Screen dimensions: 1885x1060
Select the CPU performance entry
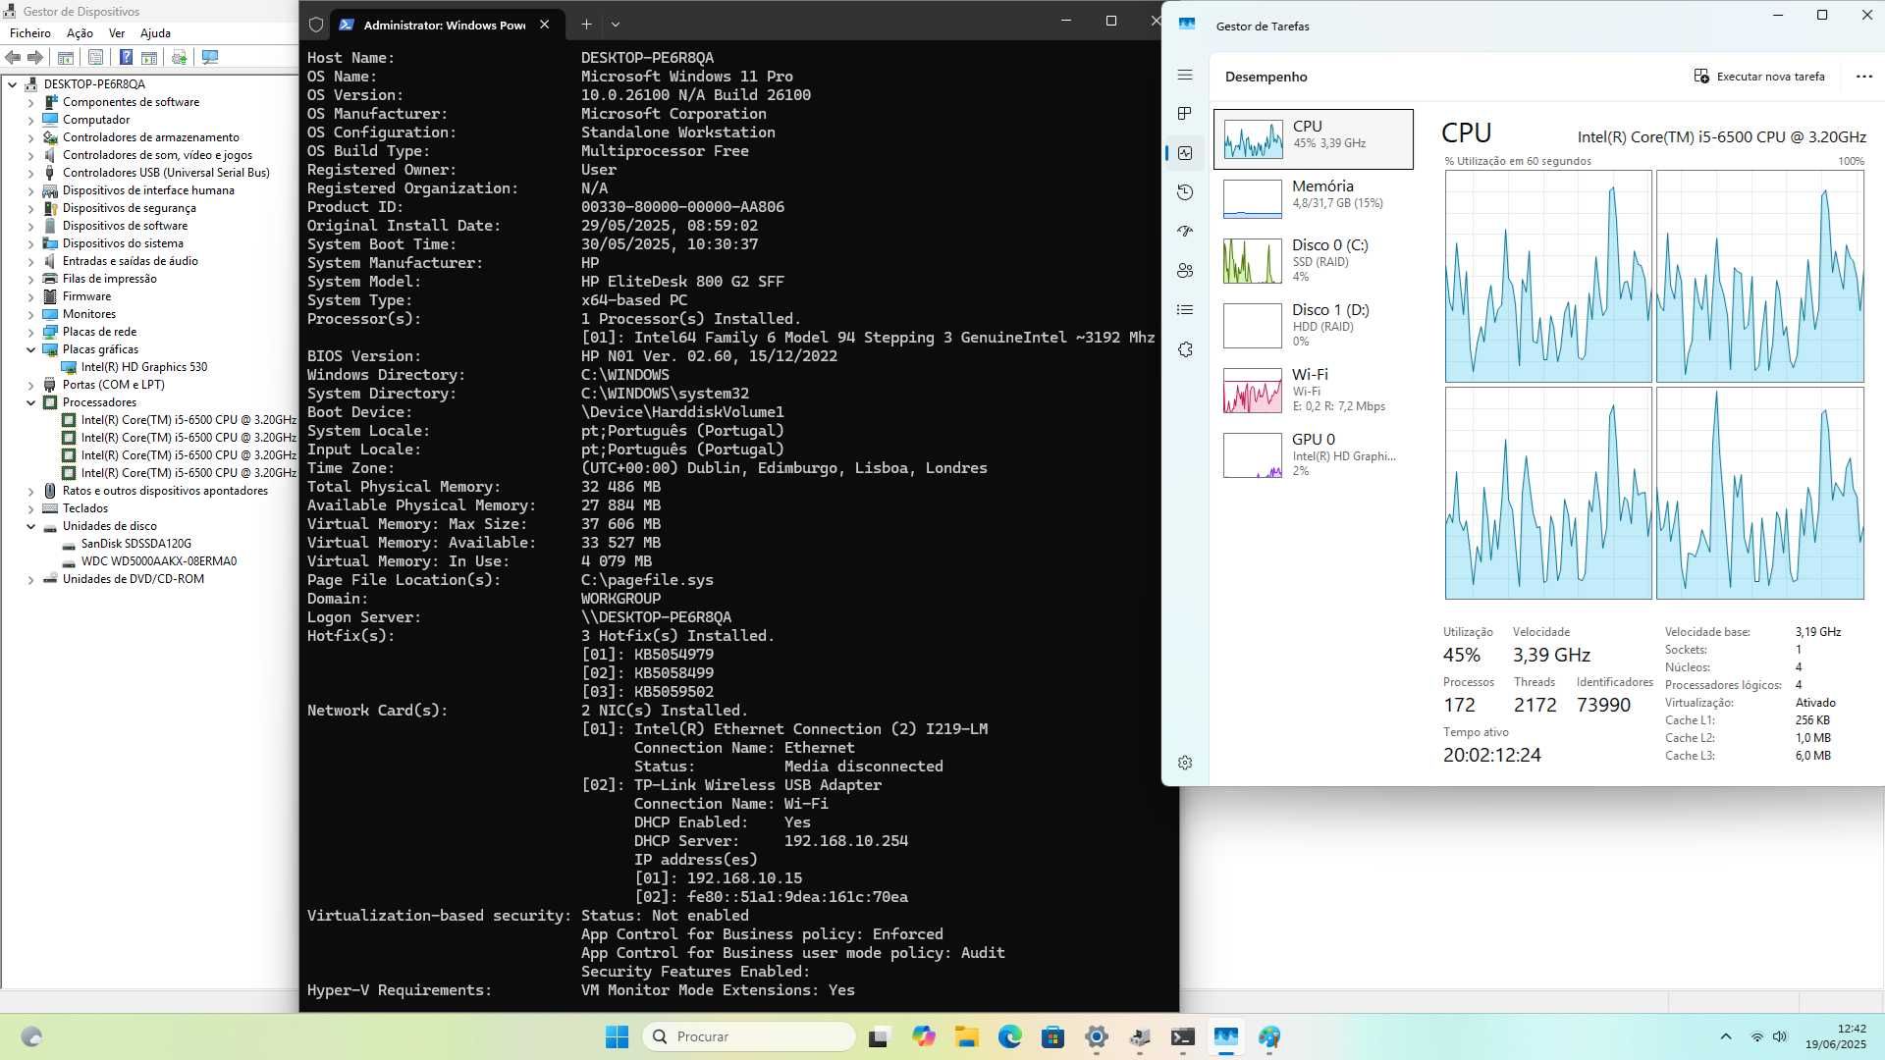1314,139
